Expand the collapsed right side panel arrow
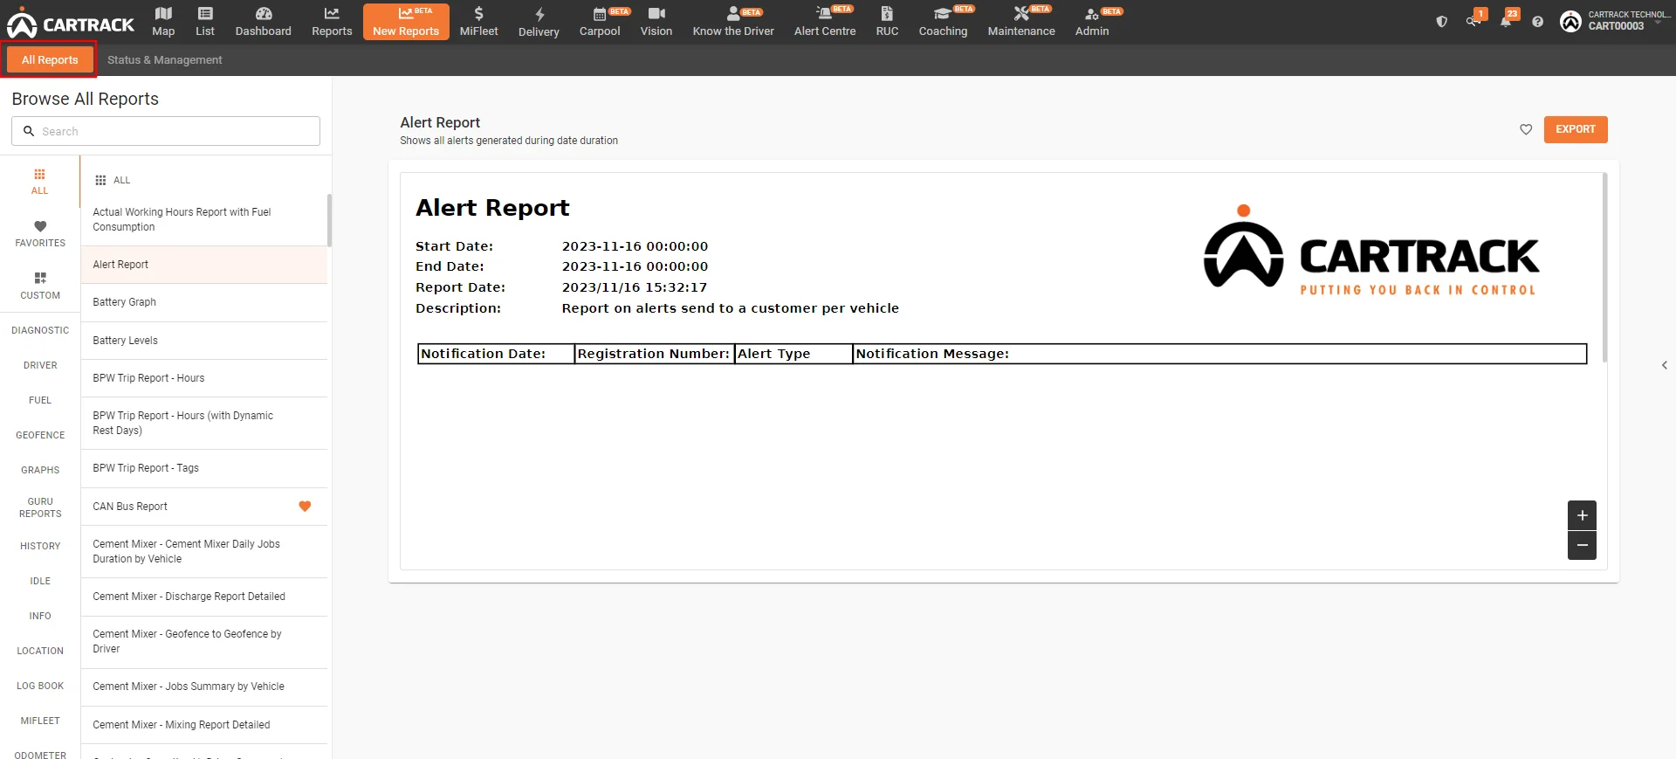Image resolution: width=1676 pixels, height=759 pixels. click(x=1665, y=365)
